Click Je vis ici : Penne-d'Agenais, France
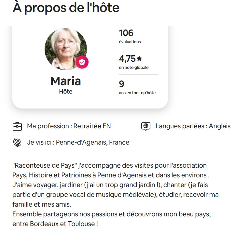Viewport: 249px width, 231px height. click(78, 142)
